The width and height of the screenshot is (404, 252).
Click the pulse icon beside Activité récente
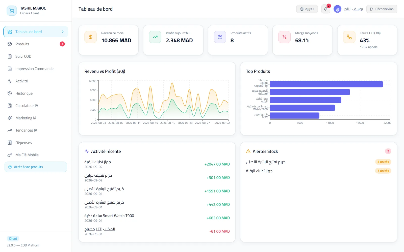pos(87,151)
